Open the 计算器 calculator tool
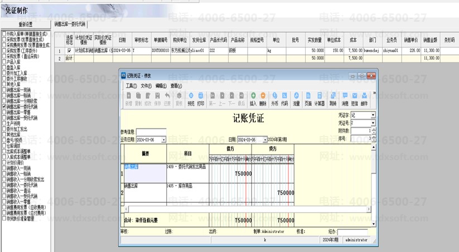The height and width of the screenshot is (252, 459). click(320, 99)
